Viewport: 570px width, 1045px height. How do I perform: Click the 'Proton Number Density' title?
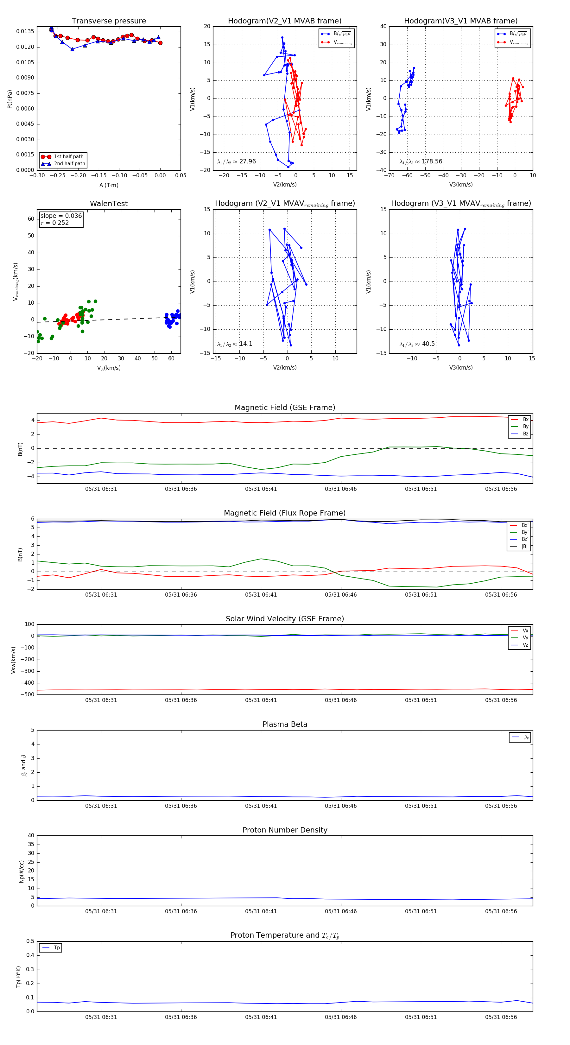[x=285, y=830]
